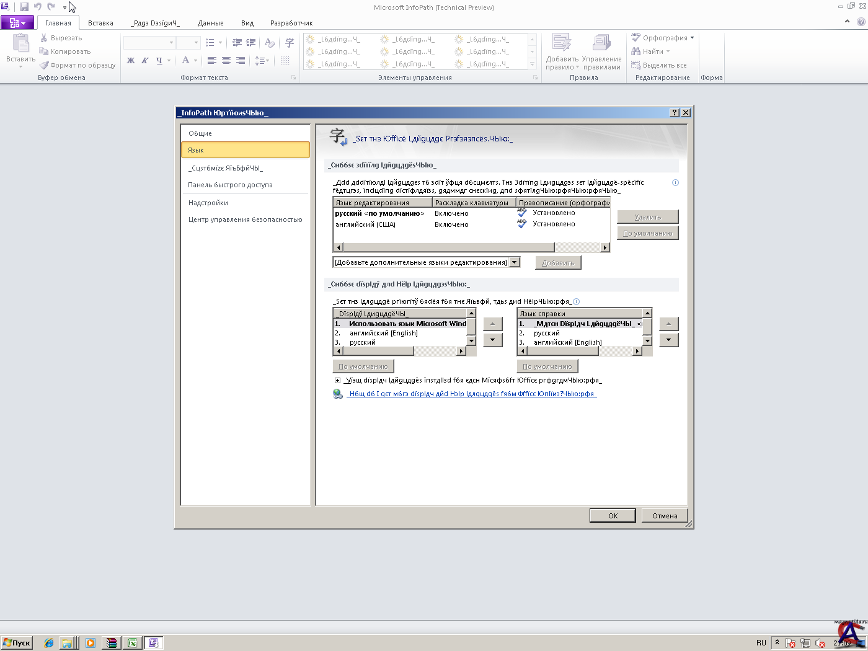868x651 pixels.
Task: Expand the installed display languages tree node
Action: click(337, 381)
